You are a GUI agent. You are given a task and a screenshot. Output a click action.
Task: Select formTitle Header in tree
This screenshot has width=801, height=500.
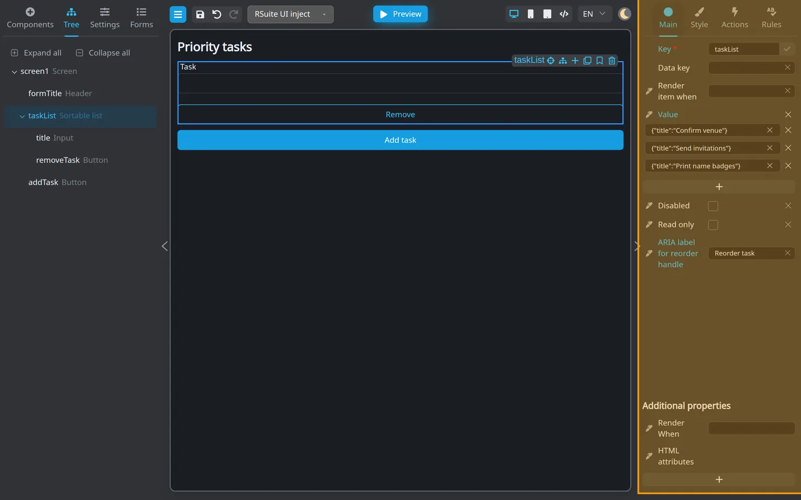60,93
